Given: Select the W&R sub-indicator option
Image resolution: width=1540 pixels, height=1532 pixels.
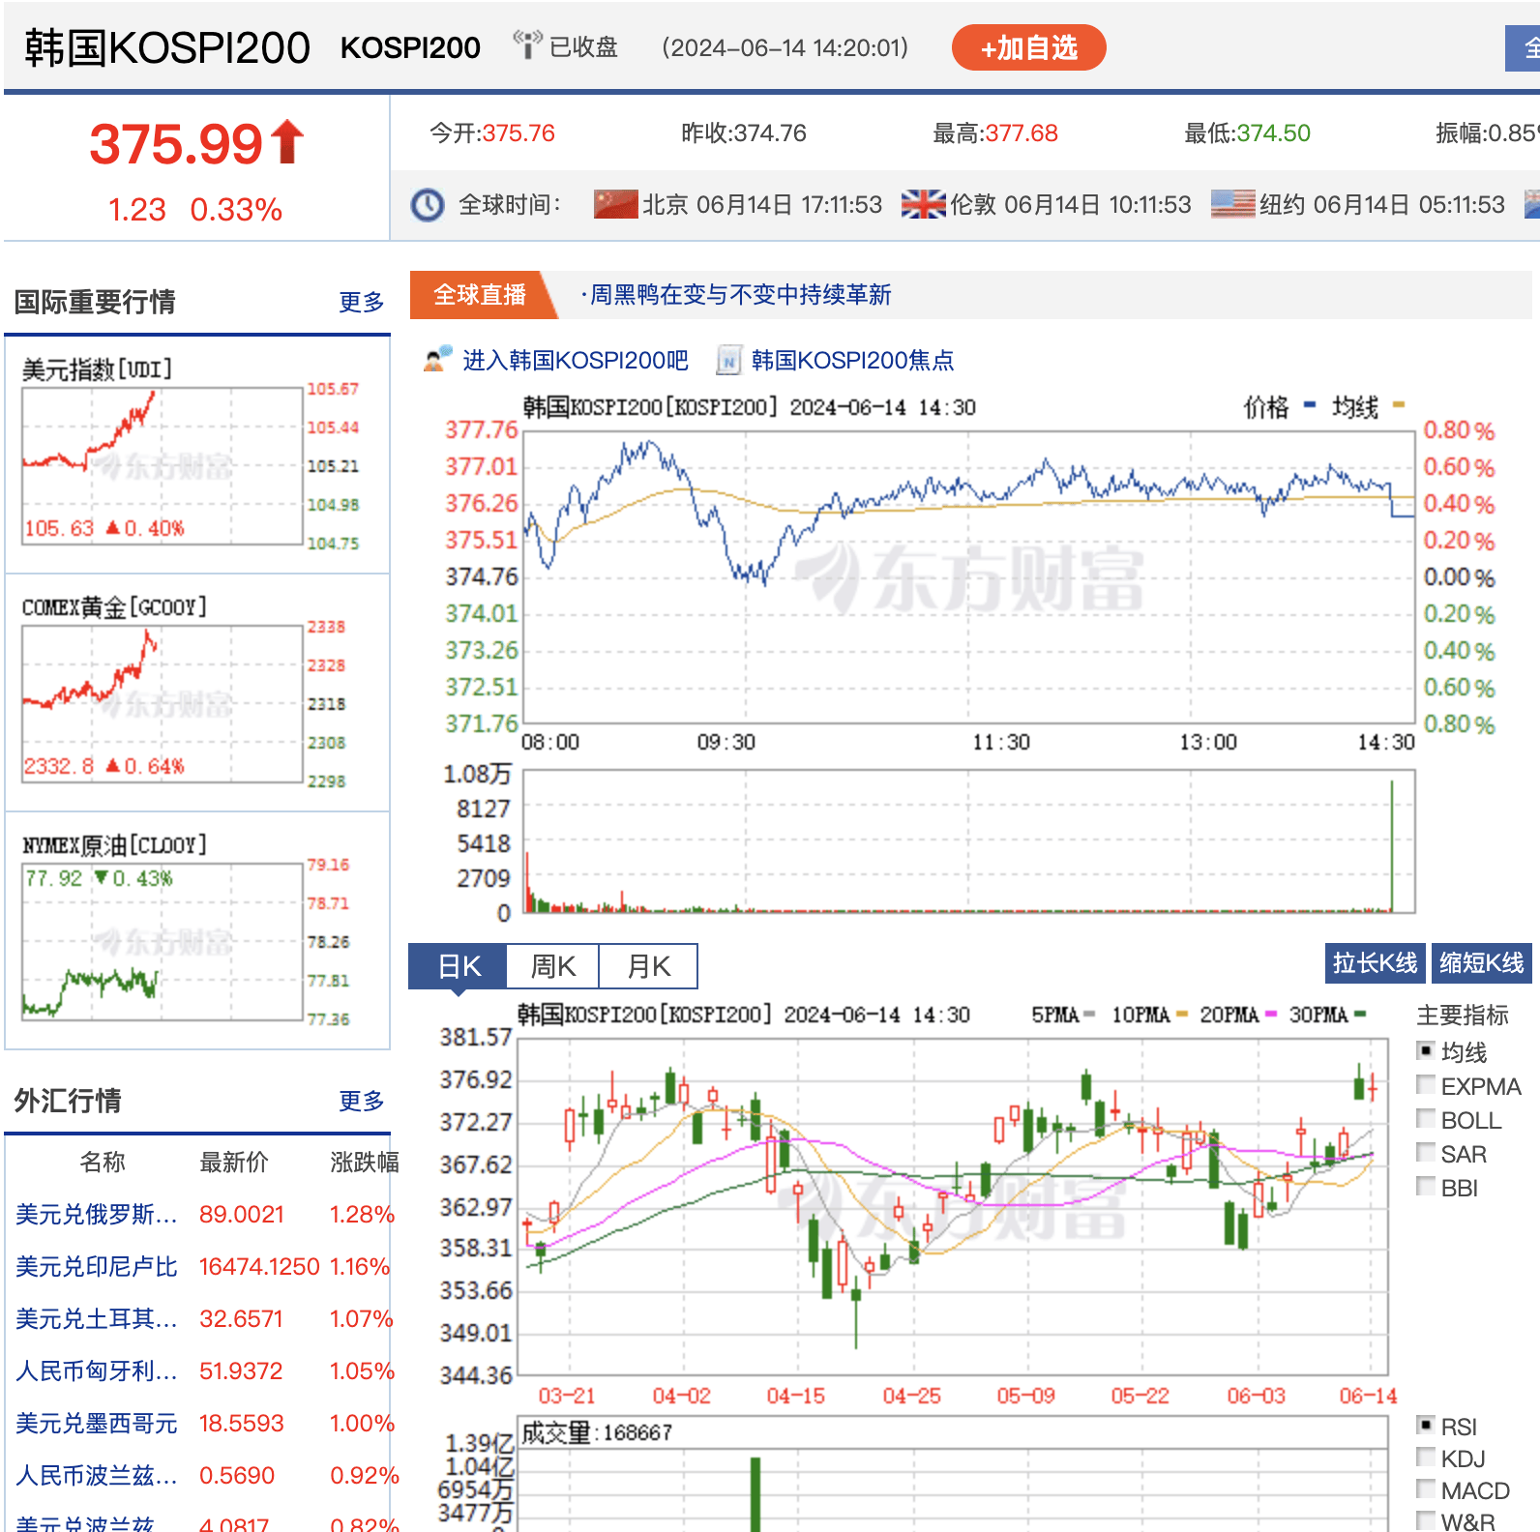Looking at the screenshot, I should pyautogui.click(x=1425, y=1519).
